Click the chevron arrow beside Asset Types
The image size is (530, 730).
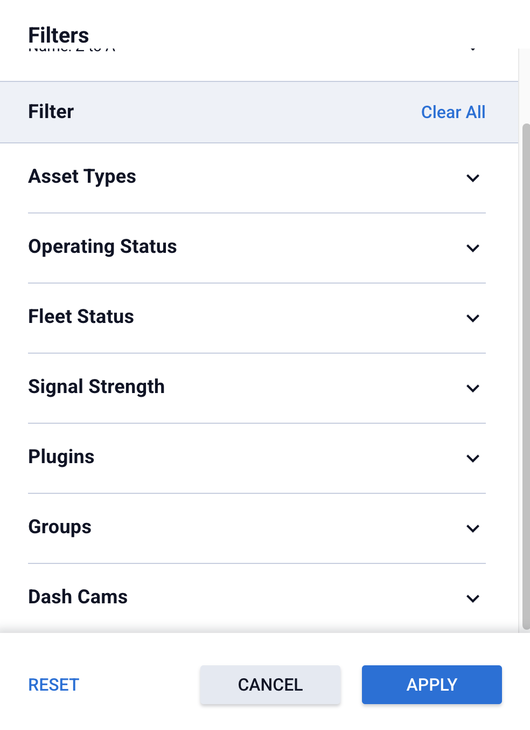[x=473, y=178]
